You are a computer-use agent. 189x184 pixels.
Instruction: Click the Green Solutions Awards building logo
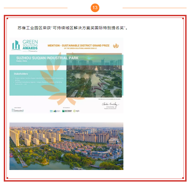point(16,45)
